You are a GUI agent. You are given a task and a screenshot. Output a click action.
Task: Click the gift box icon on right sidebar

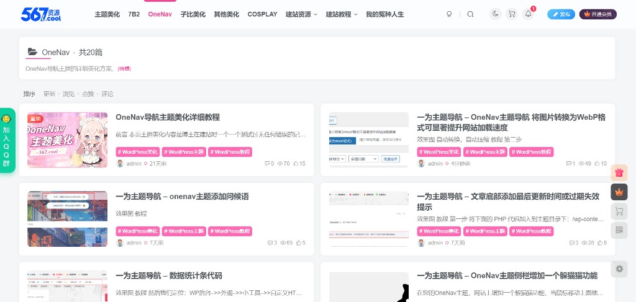(619, 173)
